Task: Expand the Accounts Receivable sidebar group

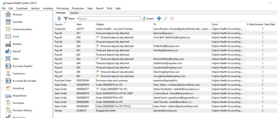Action: 2,81
